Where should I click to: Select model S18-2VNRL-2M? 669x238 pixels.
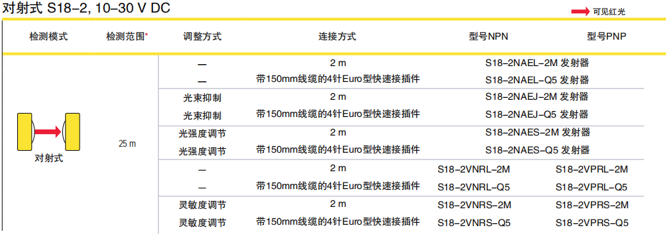click(x=473, y=169)
